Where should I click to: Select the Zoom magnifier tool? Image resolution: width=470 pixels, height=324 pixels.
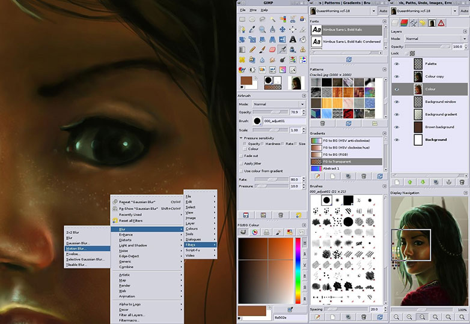pyautogui.click(x=262, y=29)
